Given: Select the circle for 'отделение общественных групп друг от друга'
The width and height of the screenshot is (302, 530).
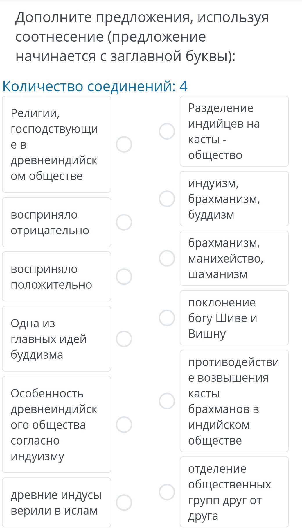Looking at the screenshot, I should pos(167,492).
